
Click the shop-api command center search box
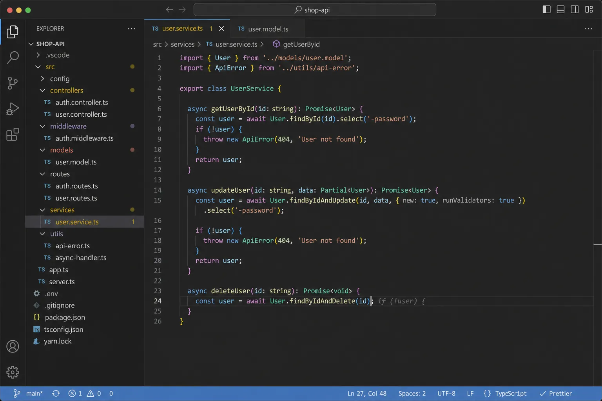click(x=315, y=10)
